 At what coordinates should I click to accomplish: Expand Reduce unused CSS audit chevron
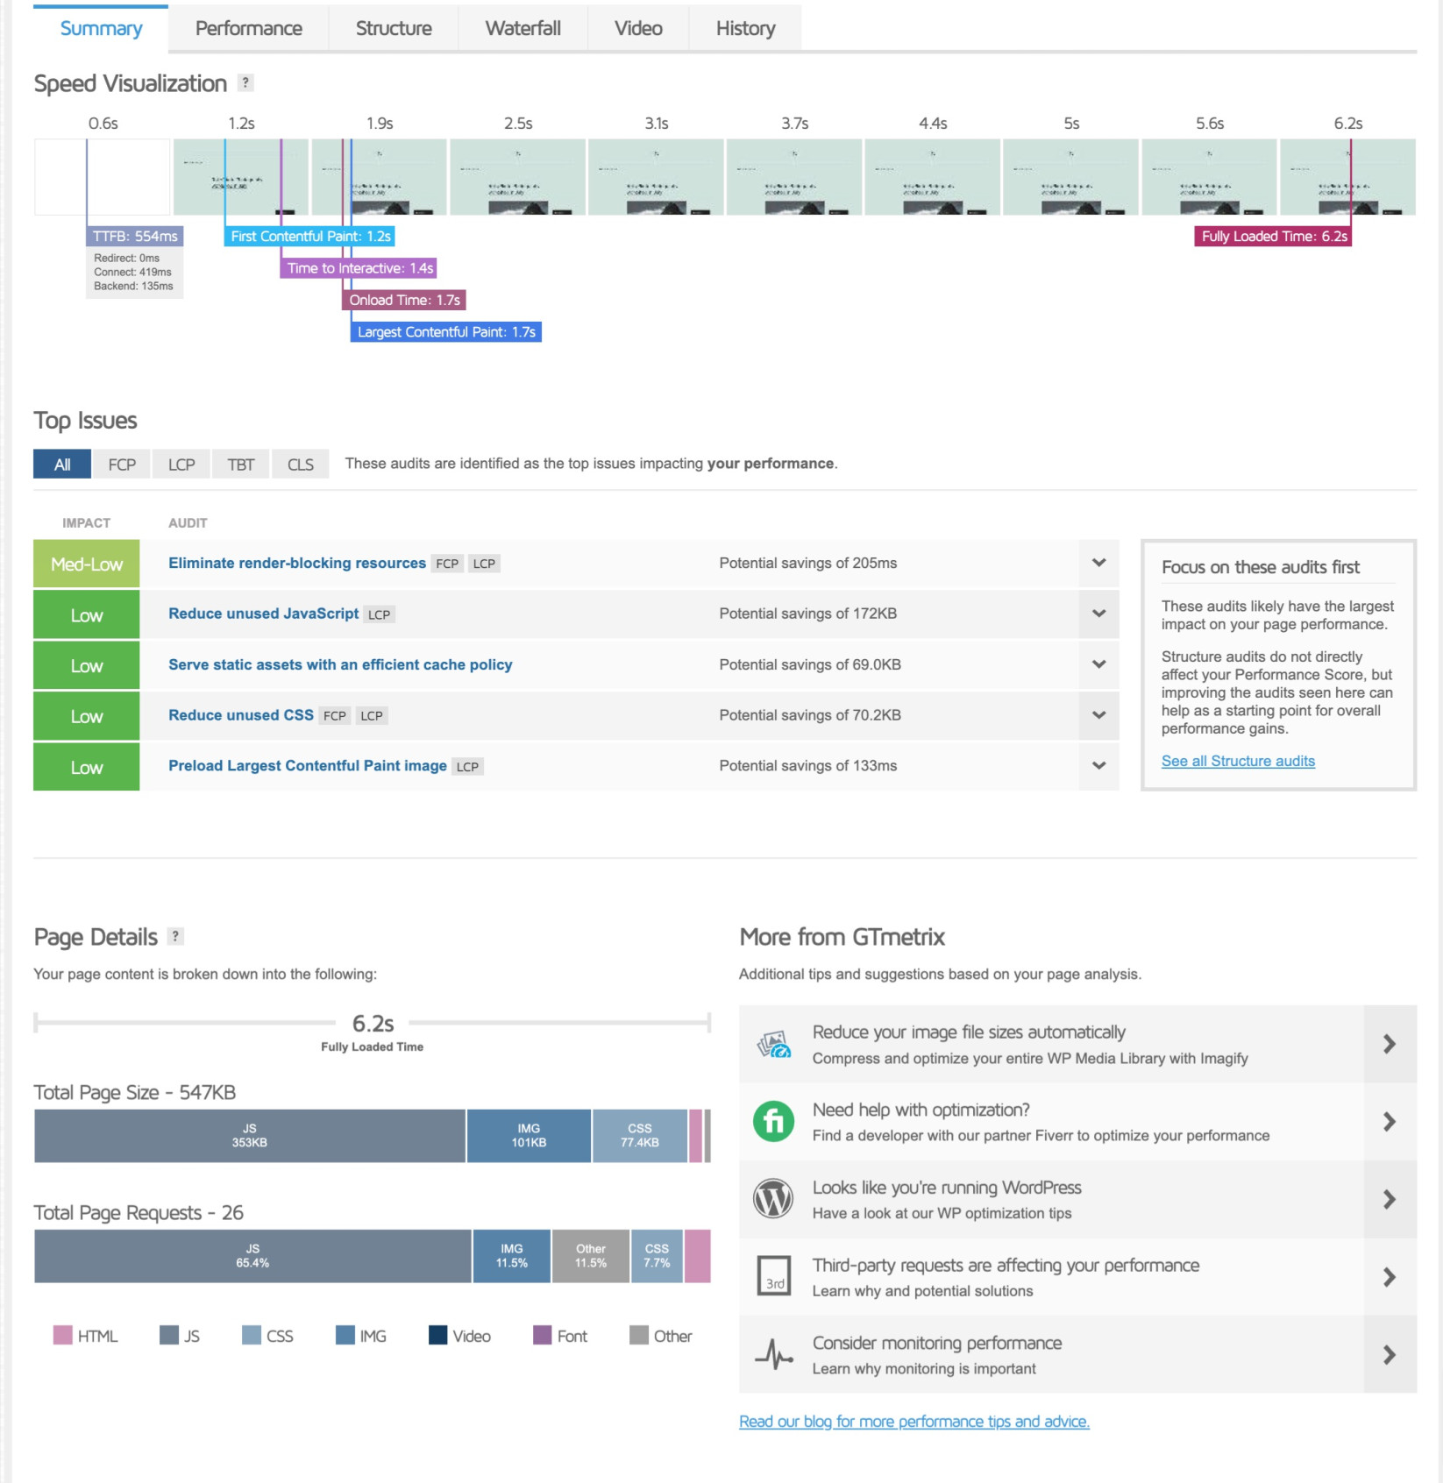click(x=1098, y=715)
